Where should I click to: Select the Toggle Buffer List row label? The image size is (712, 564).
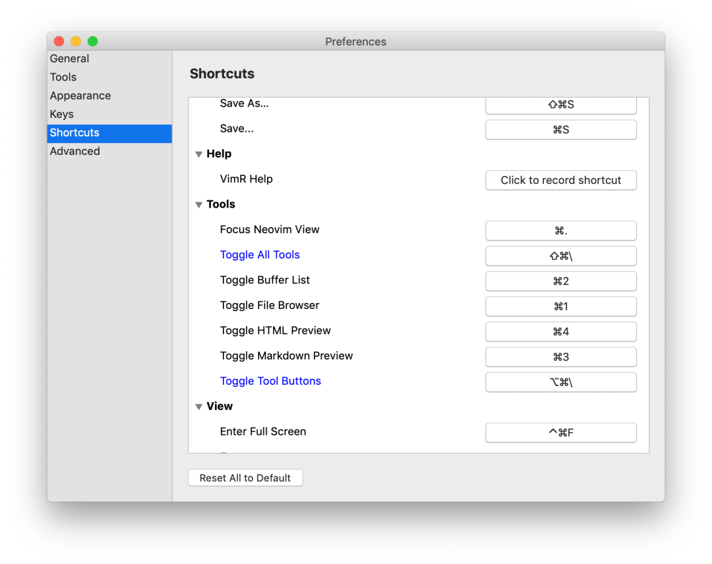click(265, 280)
